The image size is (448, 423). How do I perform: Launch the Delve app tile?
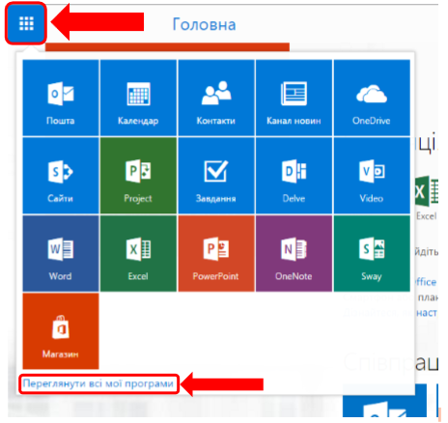coord(294,176)
